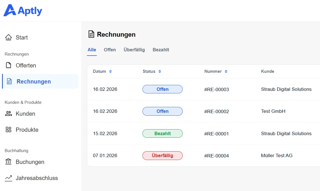
Task: Select the Alle tab
Action: tap(92, 50)
